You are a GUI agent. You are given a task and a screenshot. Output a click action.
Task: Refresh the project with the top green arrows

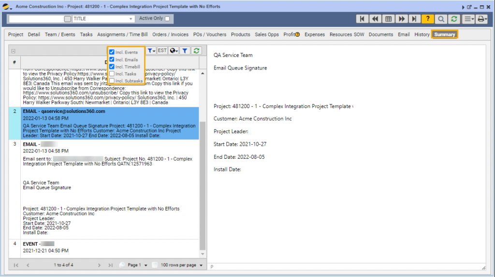(x=453, y=19)
